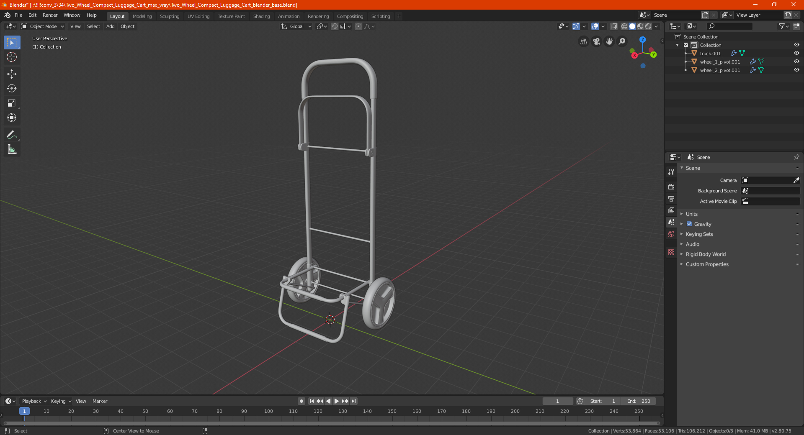Open the timeline Marker menu
Viewport: 804px width, 435px height.
click(100, 401)
